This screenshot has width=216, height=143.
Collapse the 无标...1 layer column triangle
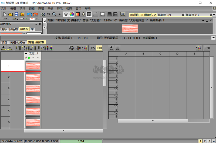(x=26, y=54)
